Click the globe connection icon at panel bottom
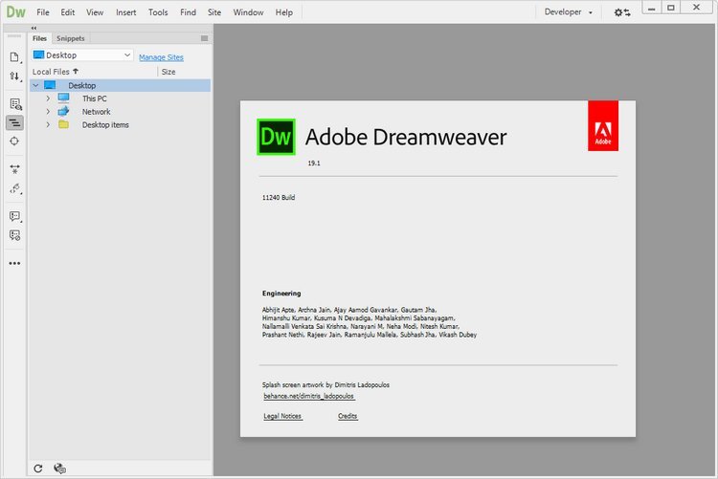This screenshot has width=718, height=479. (59, 468)
